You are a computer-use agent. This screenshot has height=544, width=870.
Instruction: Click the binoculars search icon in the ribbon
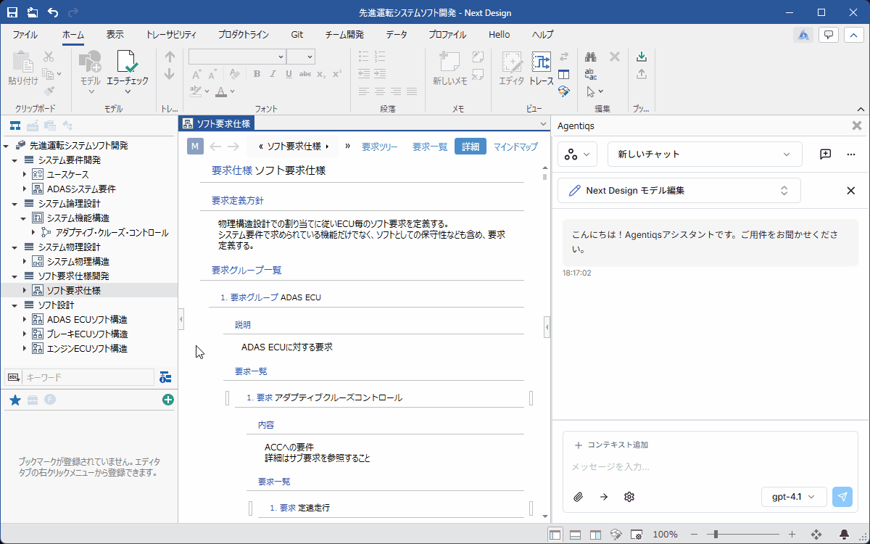[x=592, y=57]
